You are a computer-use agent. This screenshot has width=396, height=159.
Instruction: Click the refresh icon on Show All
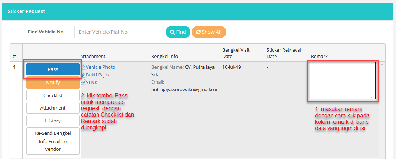click(198, 32)
